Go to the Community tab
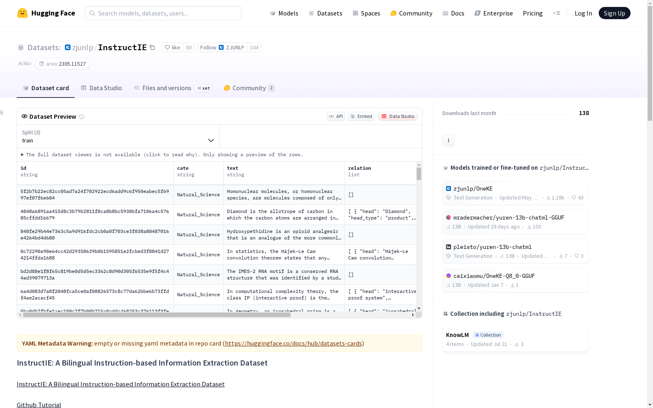 click(249, 88)
